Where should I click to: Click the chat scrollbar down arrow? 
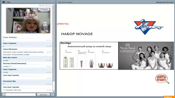[x=54, y=91]
